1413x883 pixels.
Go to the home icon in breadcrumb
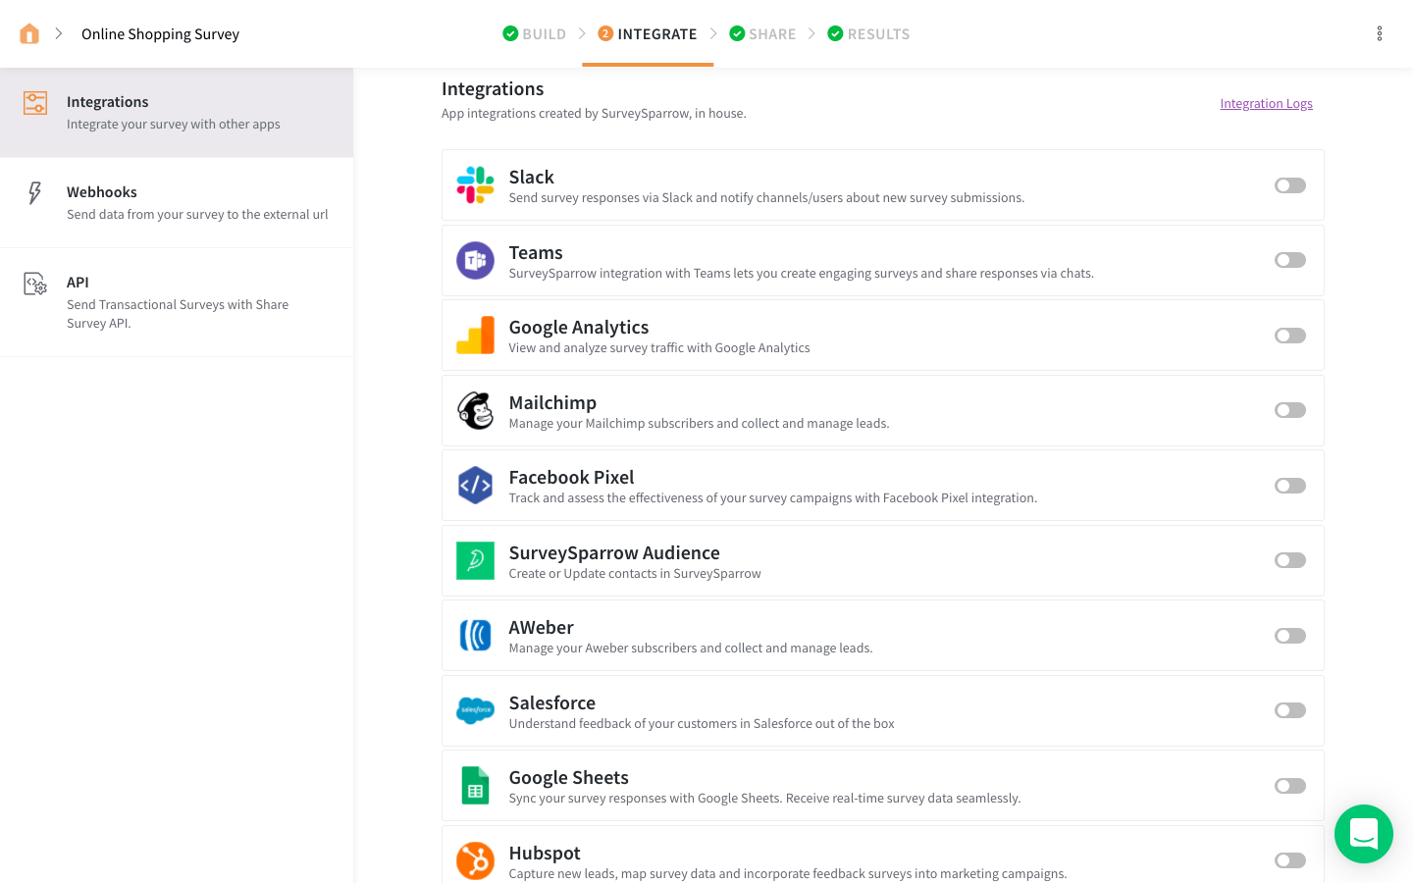29,34
